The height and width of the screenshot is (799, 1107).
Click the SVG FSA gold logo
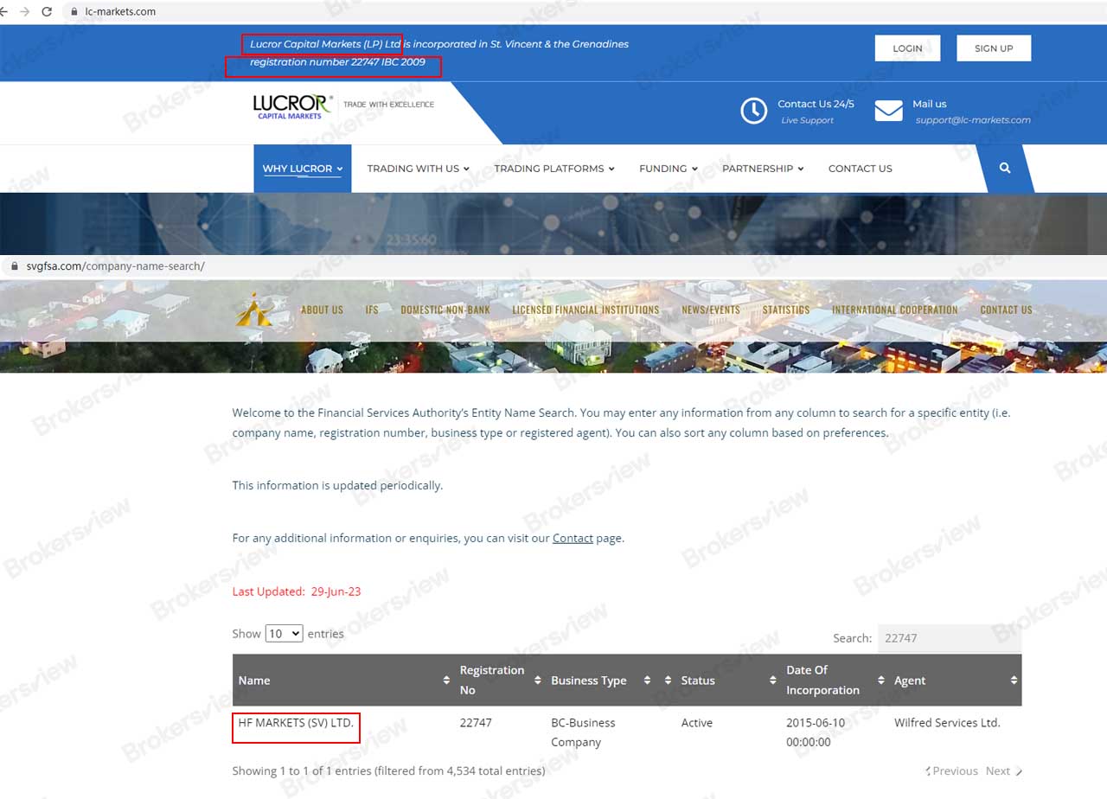254,310
